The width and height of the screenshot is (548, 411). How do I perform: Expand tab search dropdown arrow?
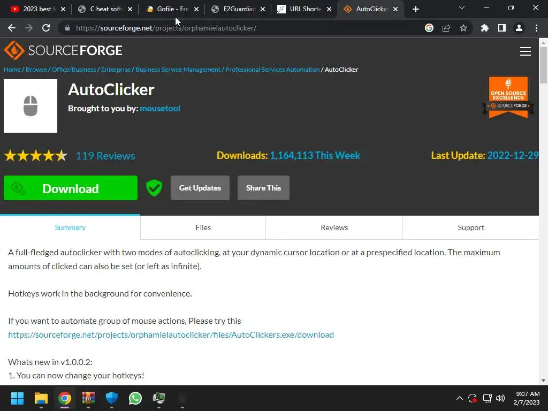[x=462, y=7]
